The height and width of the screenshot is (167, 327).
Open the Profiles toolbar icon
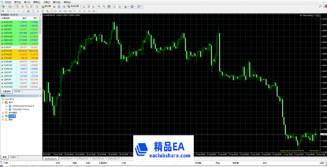(10, 6)
